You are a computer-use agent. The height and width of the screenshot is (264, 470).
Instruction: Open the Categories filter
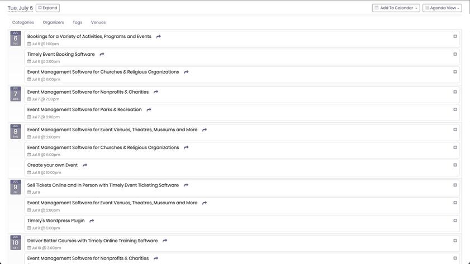coord(23,22)
